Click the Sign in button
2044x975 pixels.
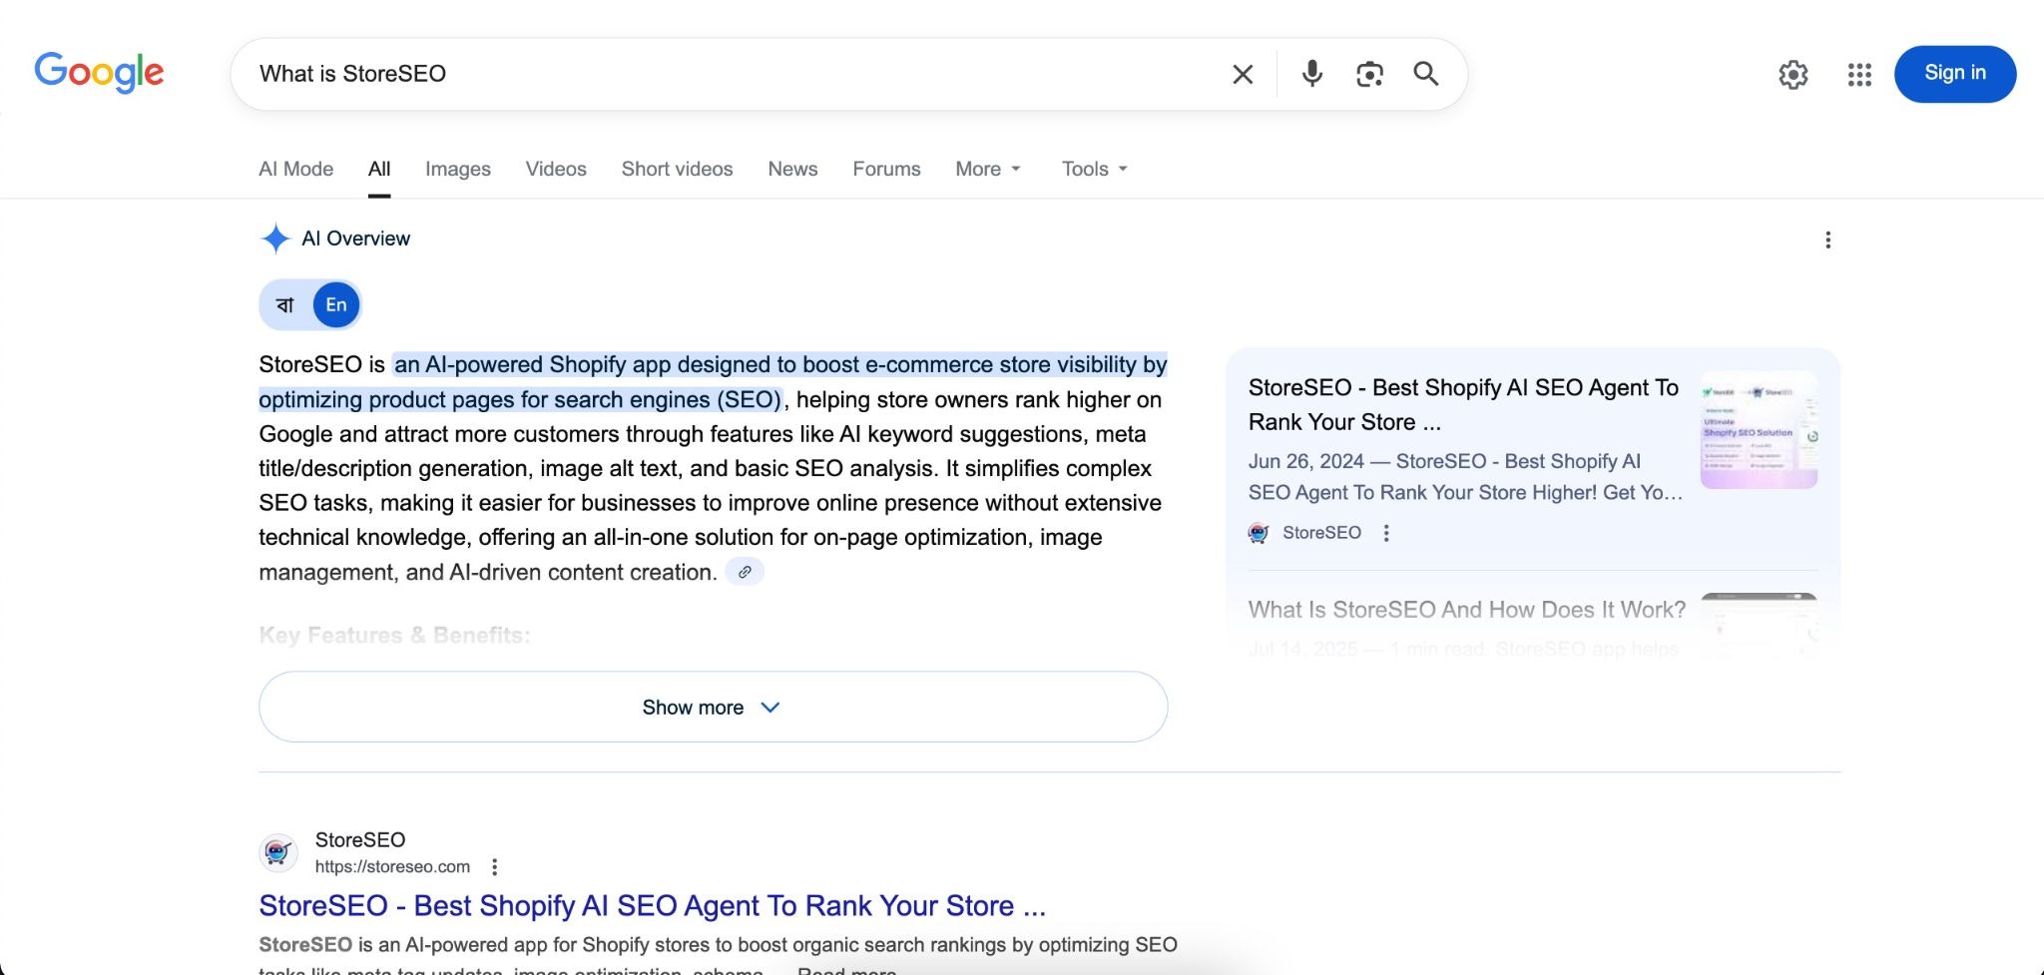[x=1953, y=73]
